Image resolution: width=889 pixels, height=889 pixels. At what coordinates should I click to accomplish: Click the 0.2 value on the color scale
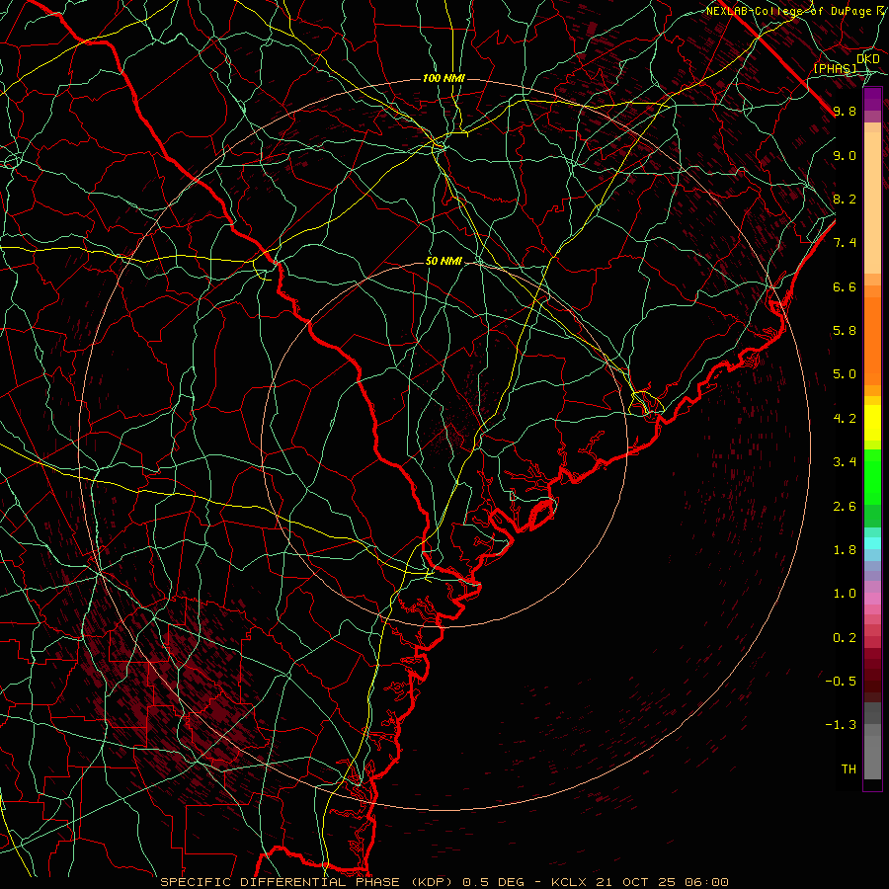pyautogui.click(x=845, y=638)
